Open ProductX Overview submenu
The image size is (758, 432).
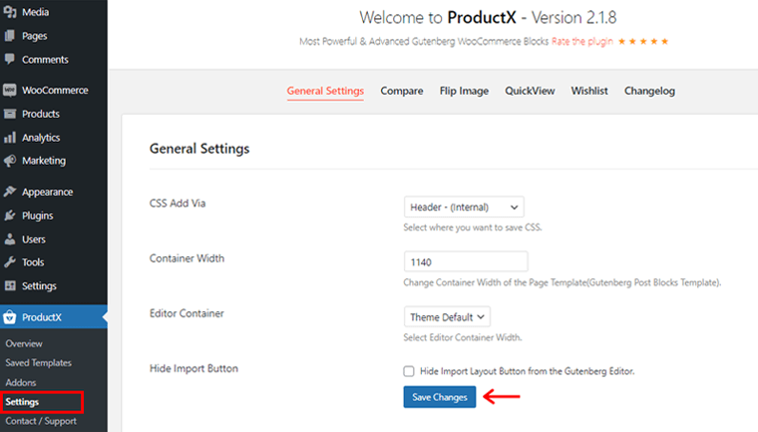coord(24,343)
